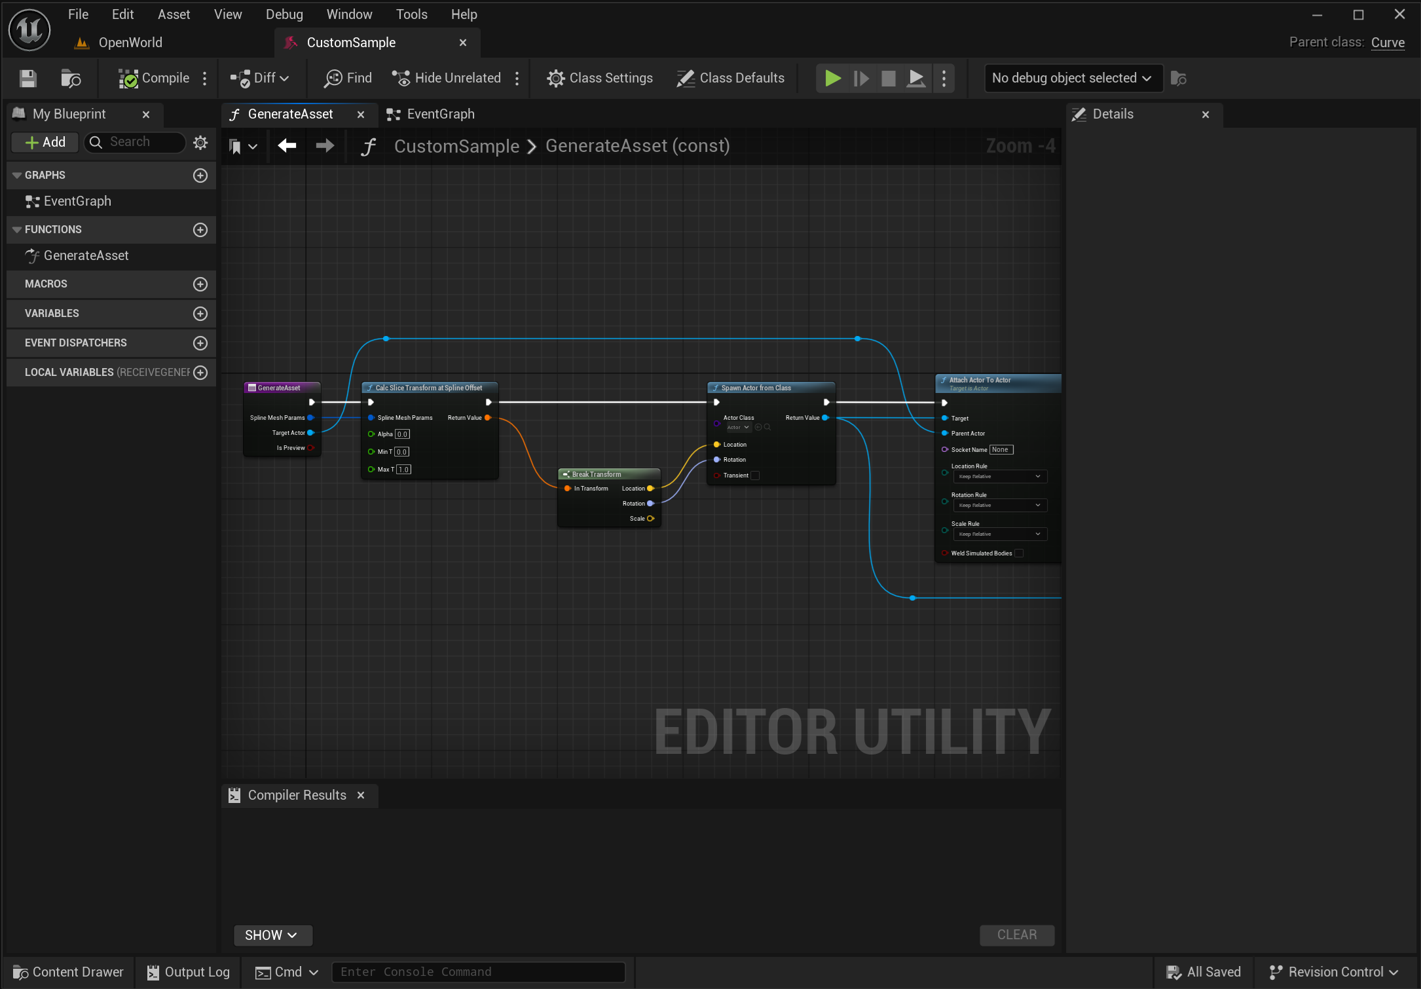Click Find in toolbar
Image resolution: width=1421 pixels, height=989 pixels.
(348, 79)
